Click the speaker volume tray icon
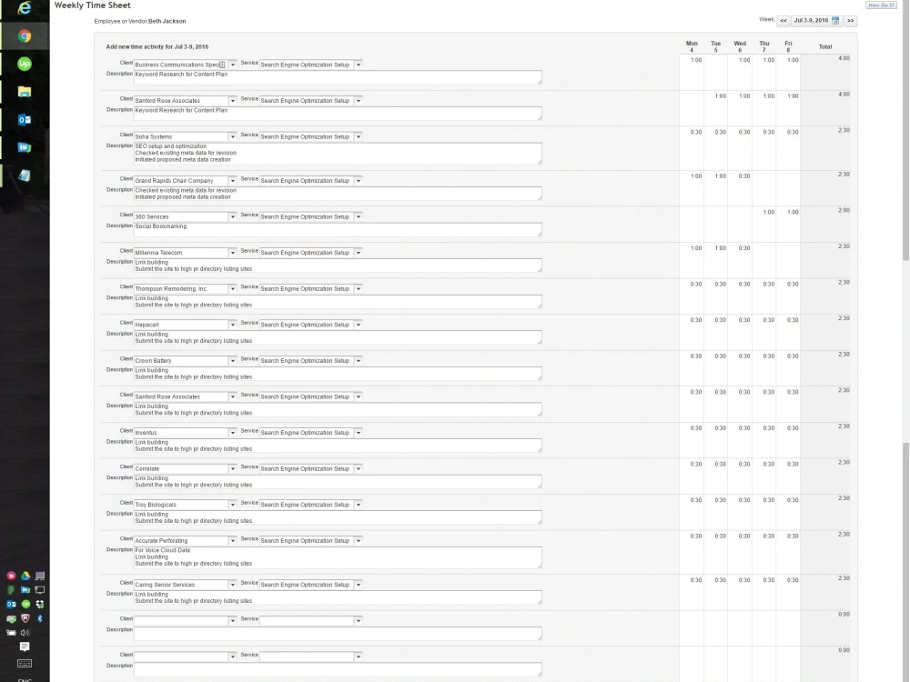 [x=25, y=633]
